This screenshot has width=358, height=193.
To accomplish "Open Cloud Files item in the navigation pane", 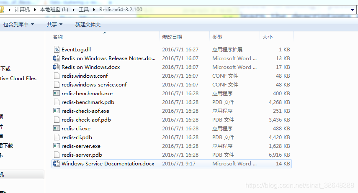I will point(18,79).
